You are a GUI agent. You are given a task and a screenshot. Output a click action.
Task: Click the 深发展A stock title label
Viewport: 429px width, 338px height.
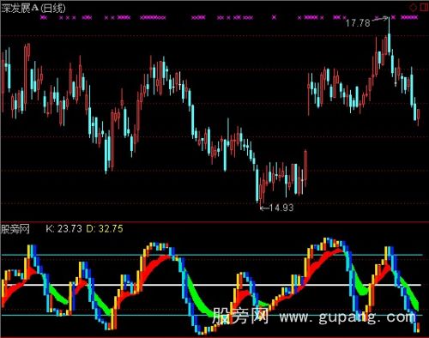pyautogui.click(x=20, y=9)
